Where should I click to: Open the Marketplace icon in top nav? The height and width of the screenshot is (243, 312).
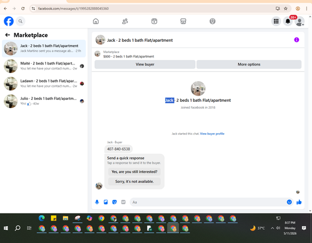183,21
